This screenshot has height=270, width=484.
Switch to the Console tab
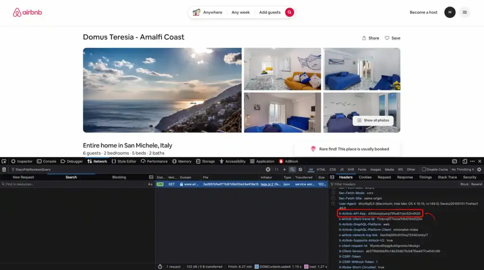pos(47,161)
